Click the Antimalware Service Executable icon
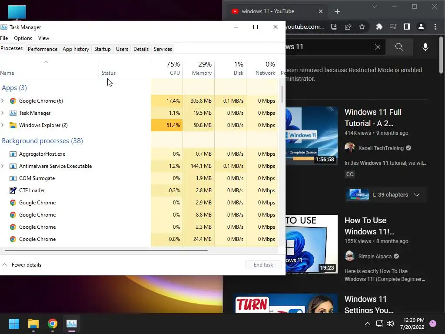The image size is (445, 334). (x=13, y=166)
